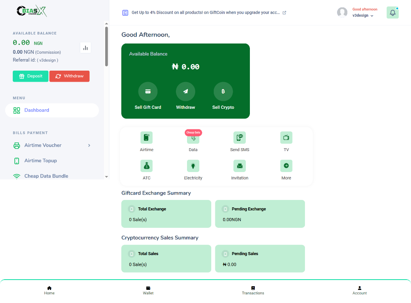Screen dimensions: 411x303
Task: Open the Electricity payment icon
Action: pyautogui.click(x=193, y=166)
